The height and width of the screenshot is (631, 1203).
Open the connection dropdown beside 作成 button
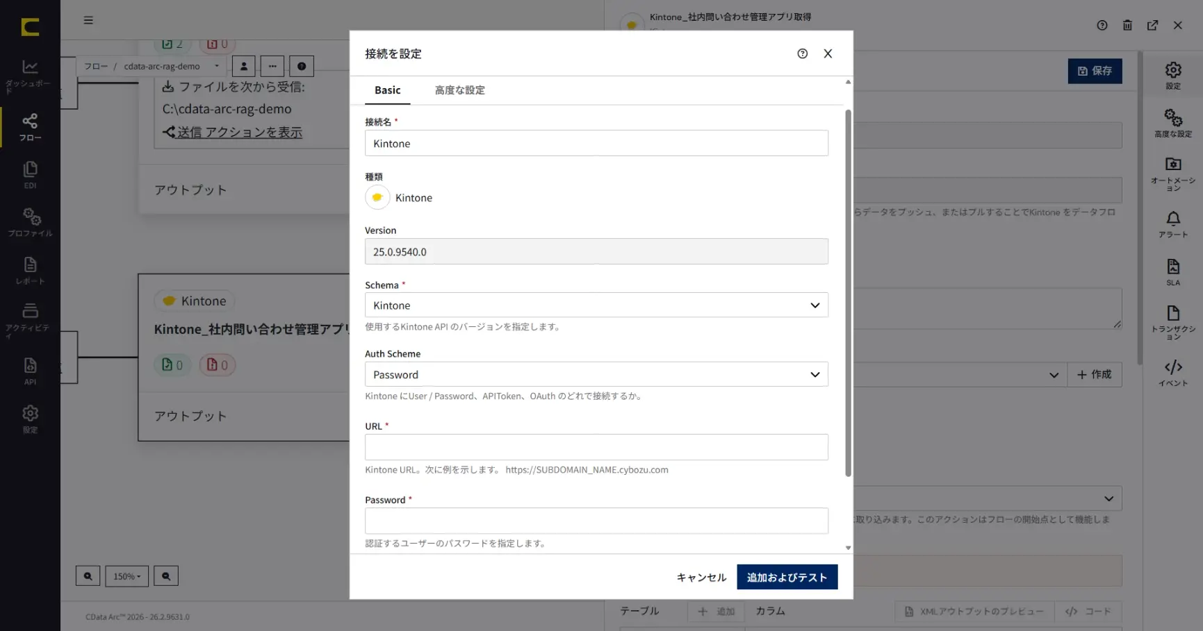pyautogui.click(x=1054, y=374)
